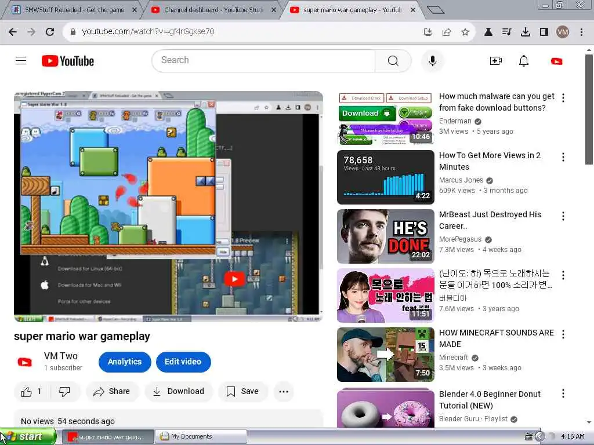The height and width of the screenshot is (445, 594).
Task: Open the account avatar menu on YouTube
Action: point(556,61)
